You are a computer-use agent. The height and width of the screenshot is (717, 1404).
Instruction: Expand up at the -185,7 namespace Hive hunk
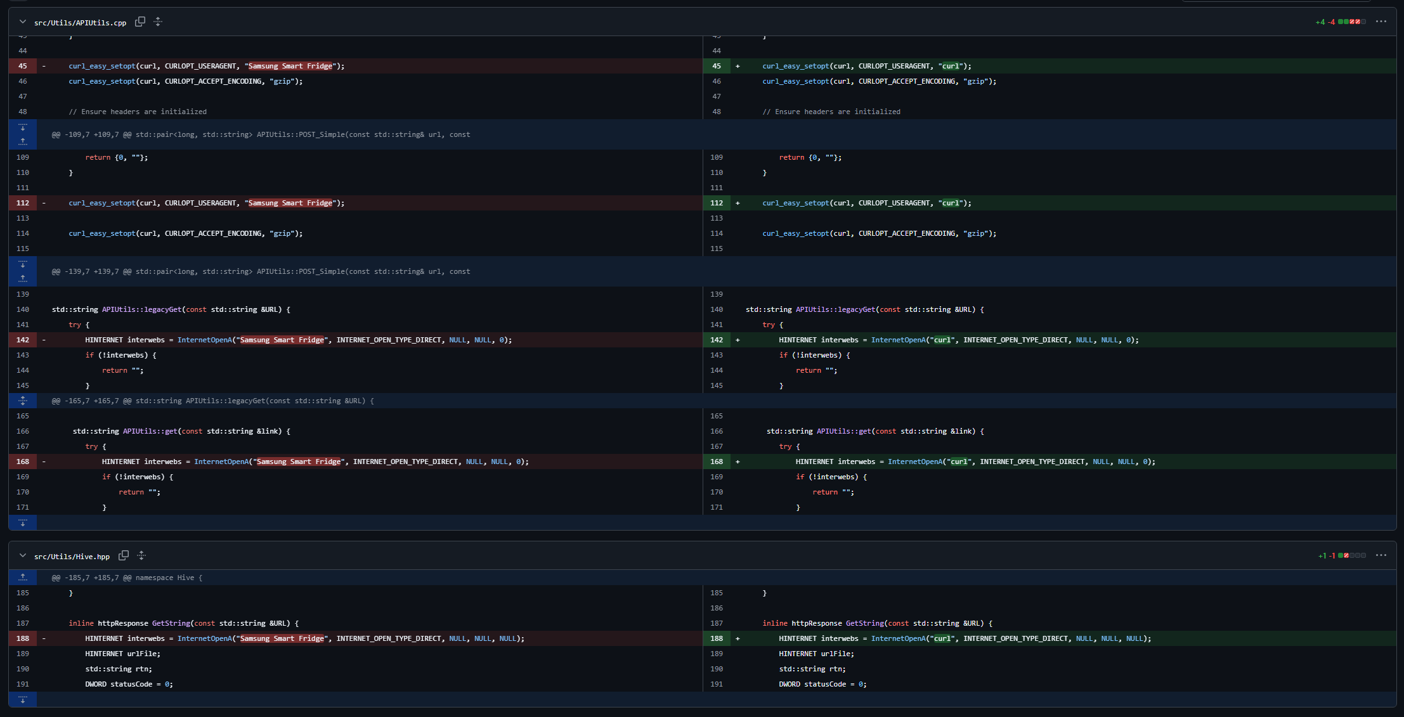tap(23, 578)
